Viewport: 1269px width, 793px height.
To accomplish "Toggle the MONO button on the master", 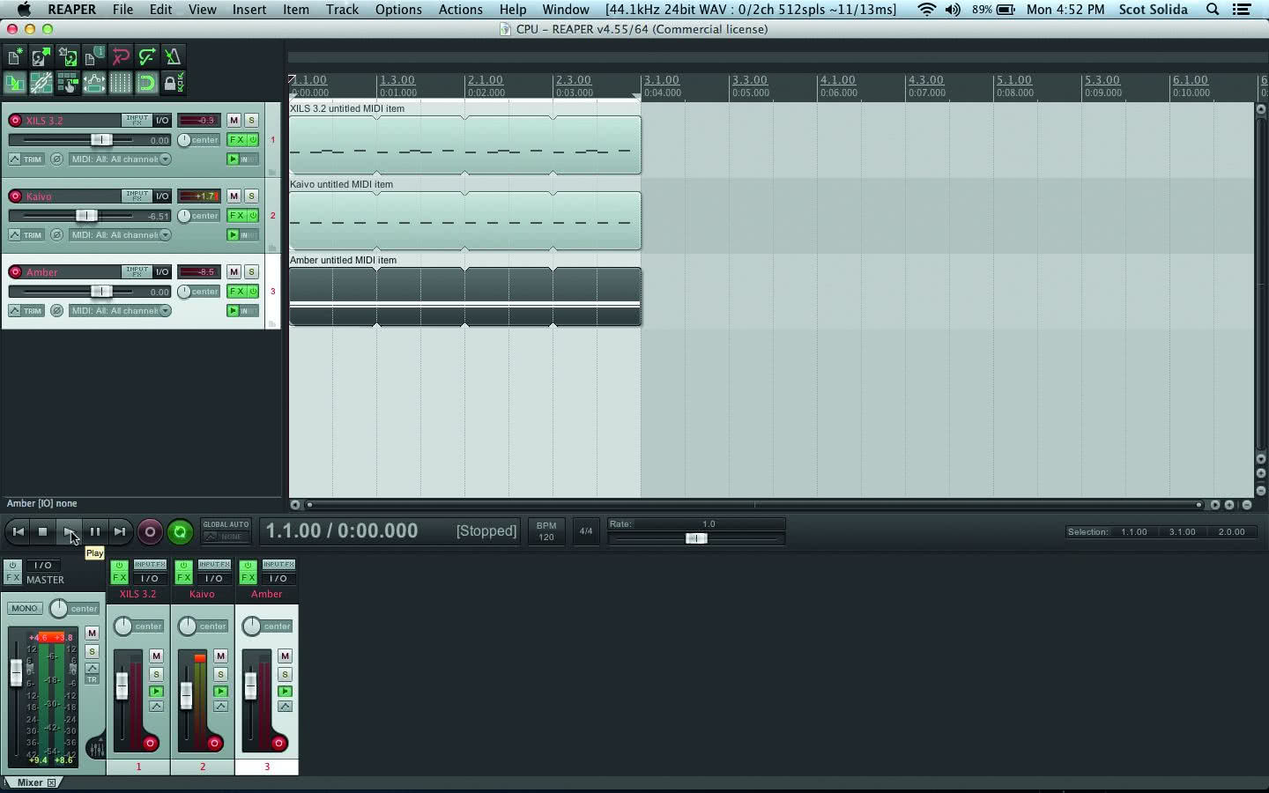I will tap(25, 608).
